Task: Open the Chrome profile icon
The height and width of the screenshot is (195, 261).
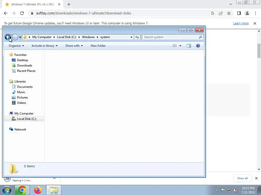Action: 247,13
